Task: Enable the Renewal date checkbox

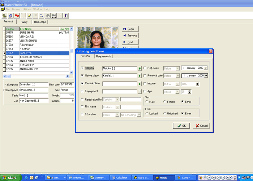Action: [145, 75]
